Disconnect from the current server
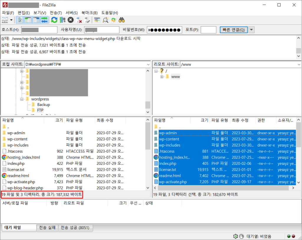 tap(79, 20)
